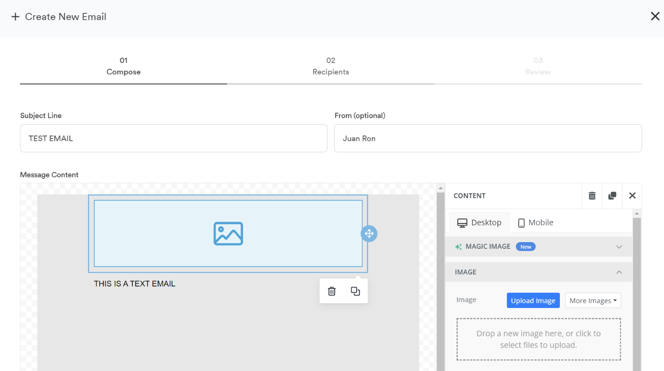
Task: Click the drop zone to upload image
Action: coord(539,339)
